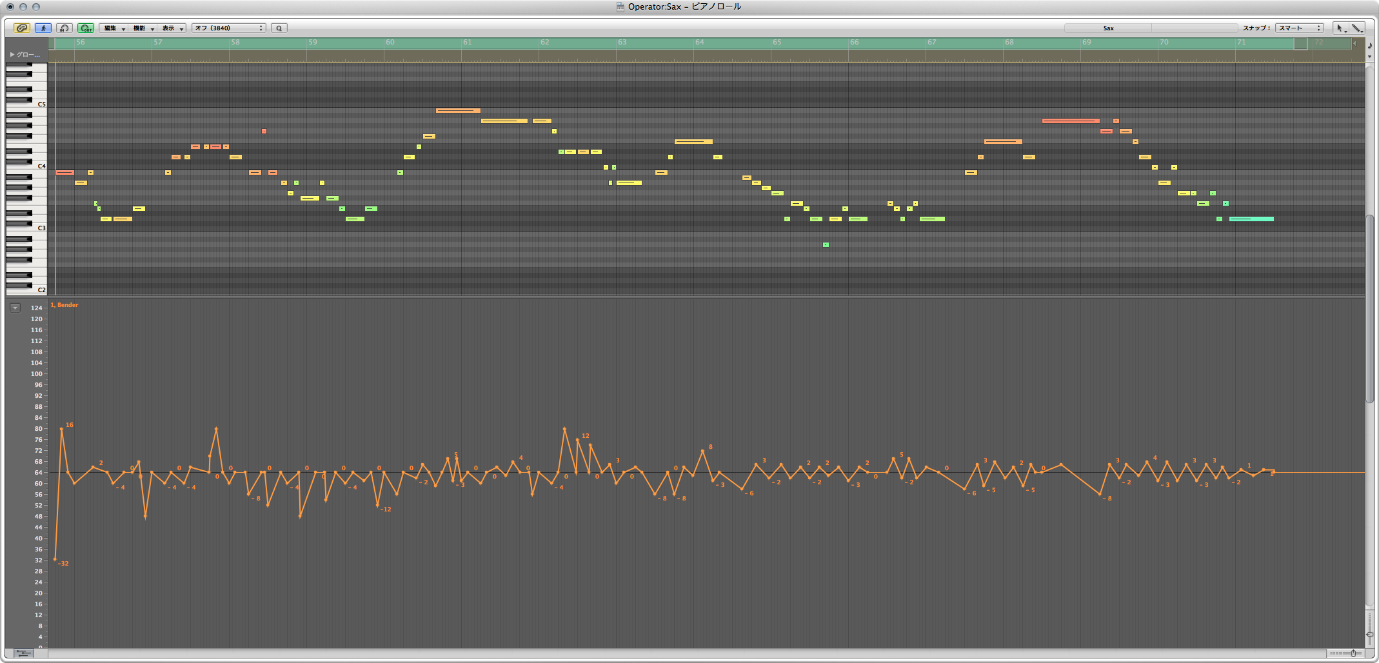Open the 機能 (Functions) menu

pyautogui.click(x=143, y=28)
